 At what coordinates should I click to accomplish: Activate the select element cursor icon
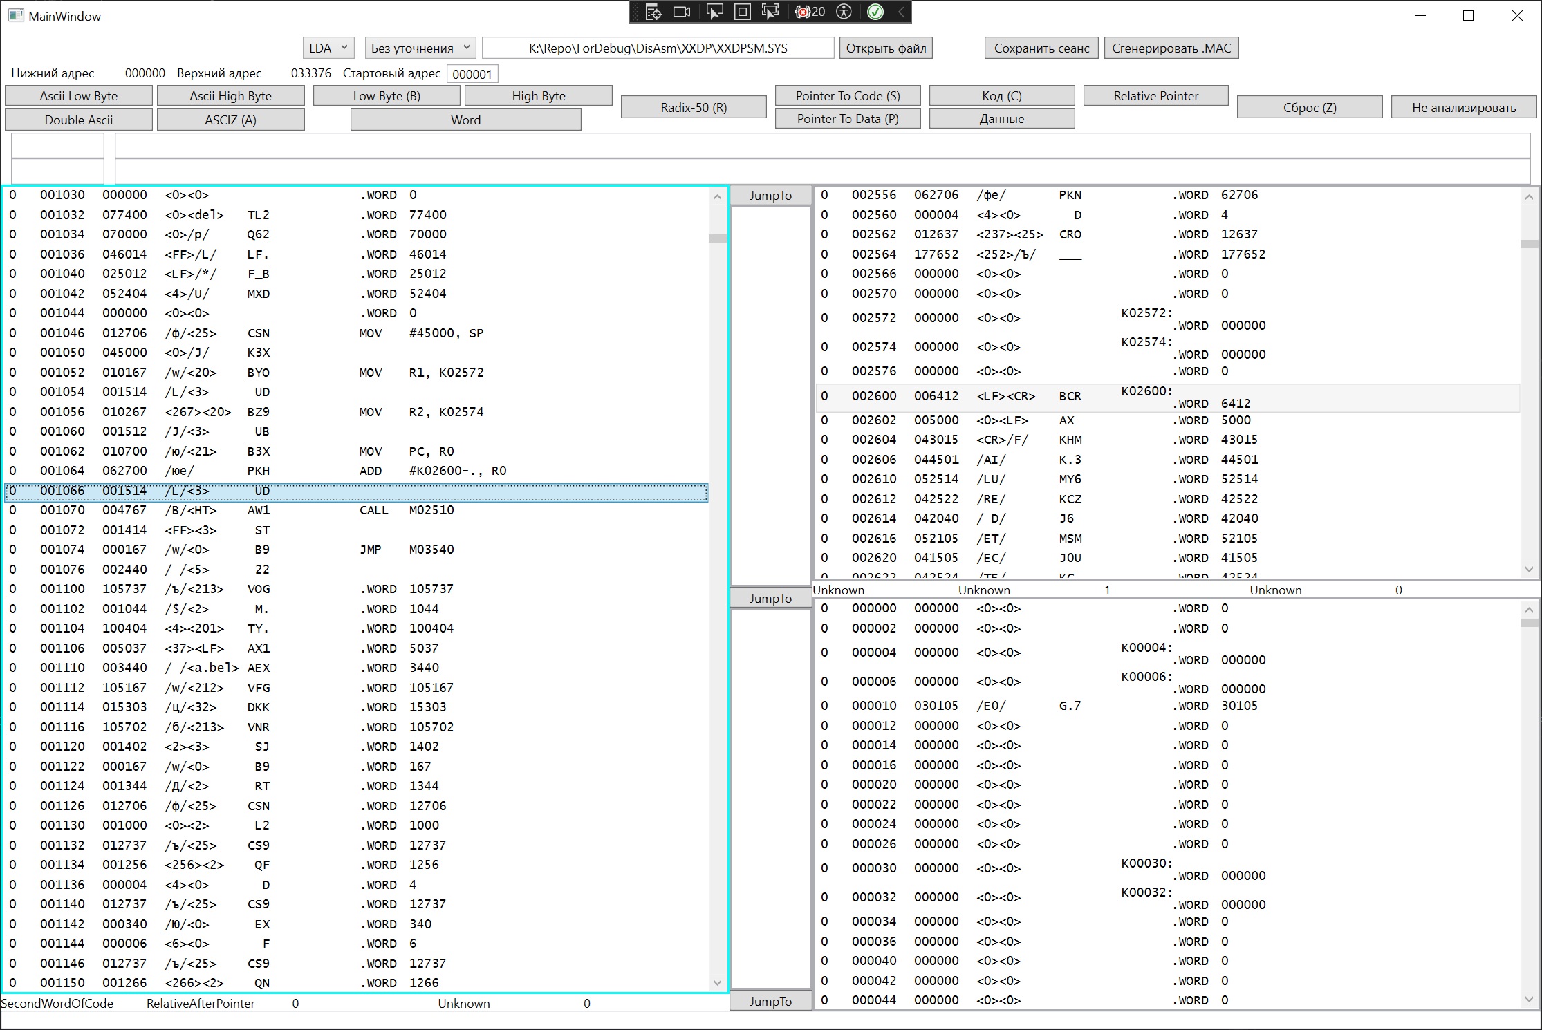[x=714, y=12]
